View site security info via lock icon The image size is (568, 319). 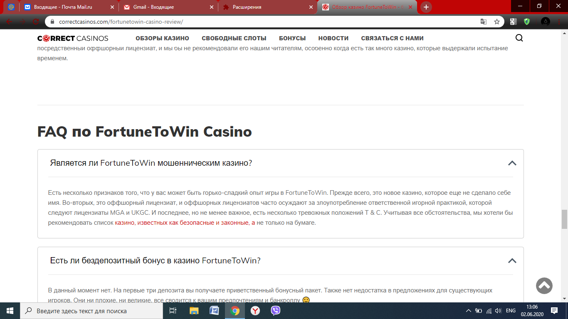click(x=53, y=22)
